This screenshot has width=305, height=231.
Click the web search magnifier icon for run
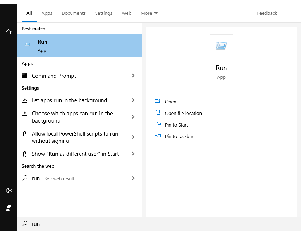pyautogui.click(x=25, y=178)
